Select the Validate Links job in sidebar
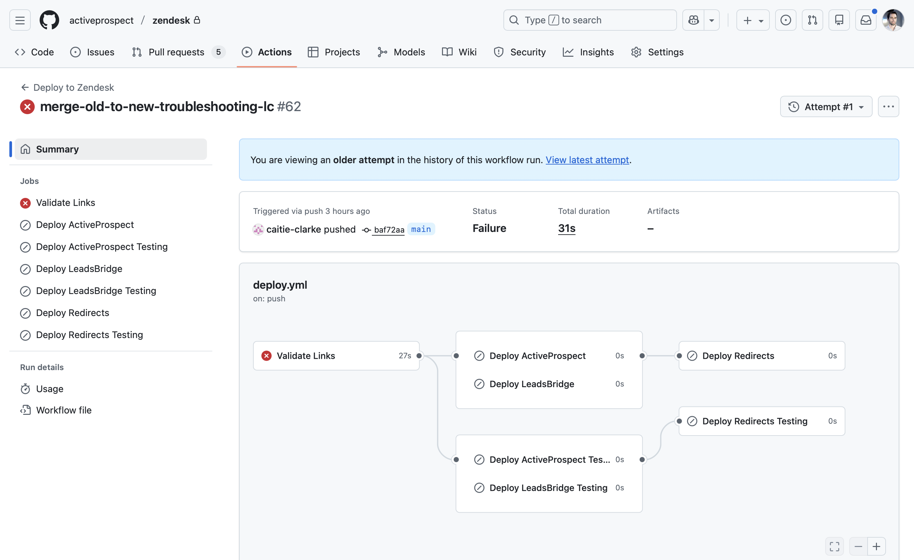The width and height of the screenshot is (914, 560). 65,203
